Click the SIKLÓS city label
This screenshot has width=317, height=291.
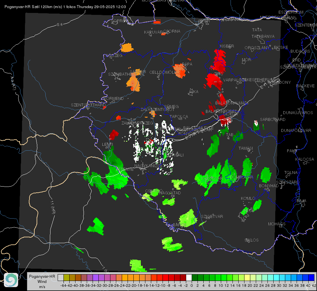pos(252,240)
